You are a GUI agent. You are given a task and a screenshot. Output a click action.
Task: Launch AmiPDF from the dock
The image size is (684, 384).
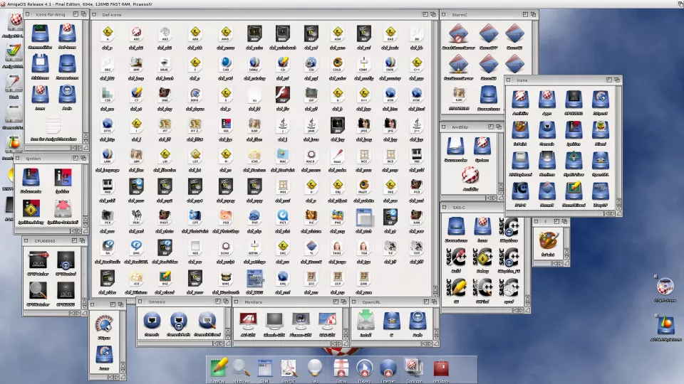click(289, 368)
